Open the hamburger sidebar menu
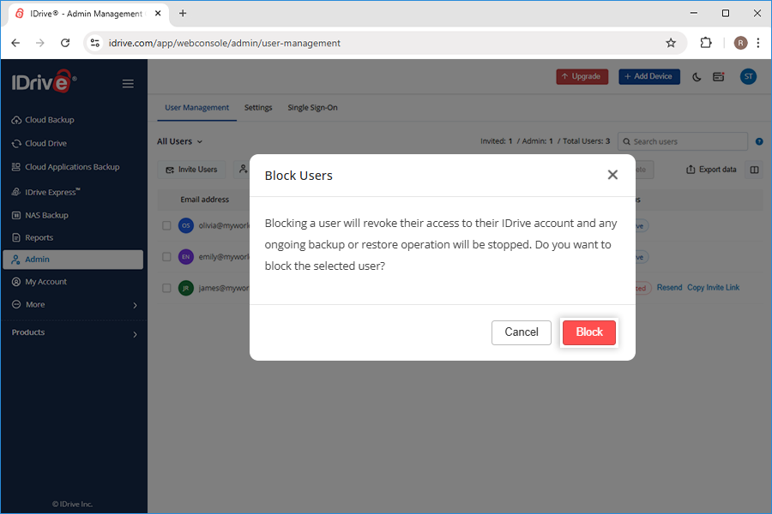772x514 pixels. (128, 84)
